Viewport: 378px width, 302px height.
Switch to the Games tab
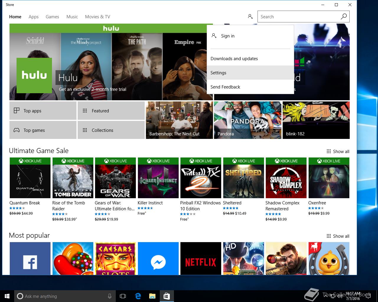tap(52, 17)
